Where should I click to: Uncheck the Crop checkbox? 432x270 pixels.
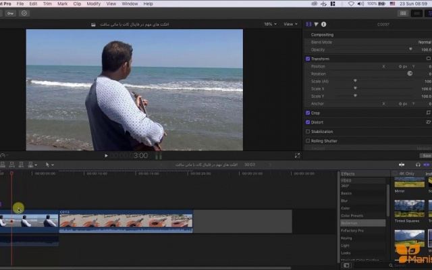pos(308,113)
